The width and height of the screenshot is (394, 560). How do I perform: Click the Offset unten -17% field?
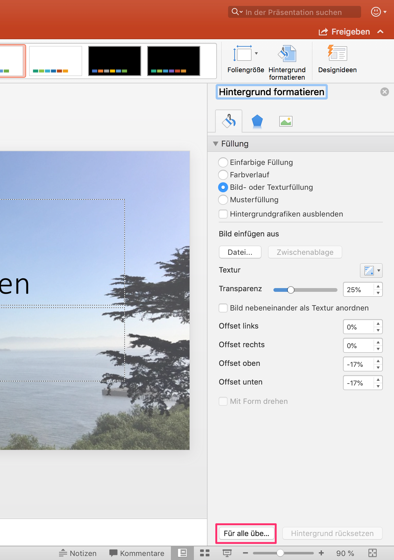click(359, 383)
